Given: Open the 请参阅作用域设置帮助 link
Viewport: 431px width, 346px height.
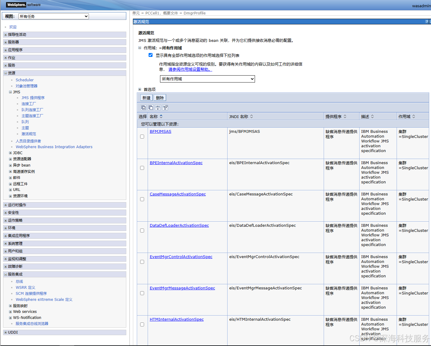Looking at the screenshot, I should pyautogui.click(x=190, y=70).
